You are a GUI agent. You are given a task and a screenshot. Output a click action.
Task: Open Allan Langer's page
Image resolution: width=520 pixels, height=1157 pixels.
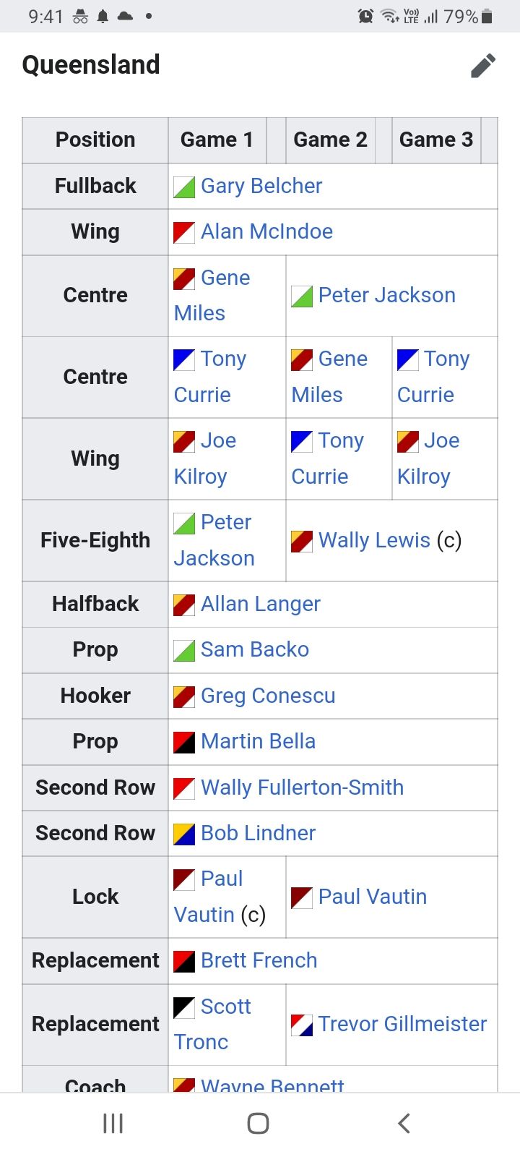coord(261,604)
